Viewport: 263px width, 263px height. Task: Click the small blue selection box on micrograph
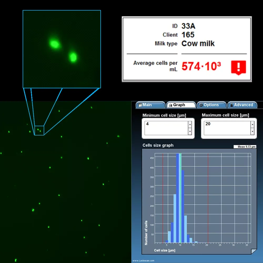coord(39,130)
